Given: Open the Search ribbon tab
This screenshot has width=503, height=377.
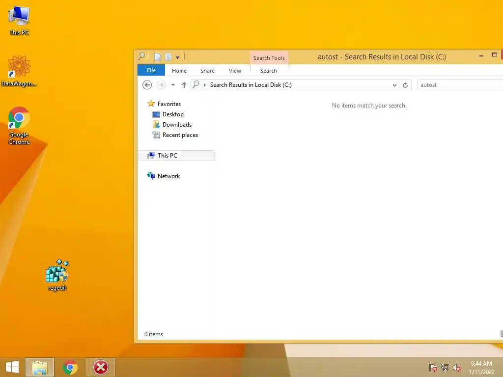Looking at the screenshot, I should point(269,71).
